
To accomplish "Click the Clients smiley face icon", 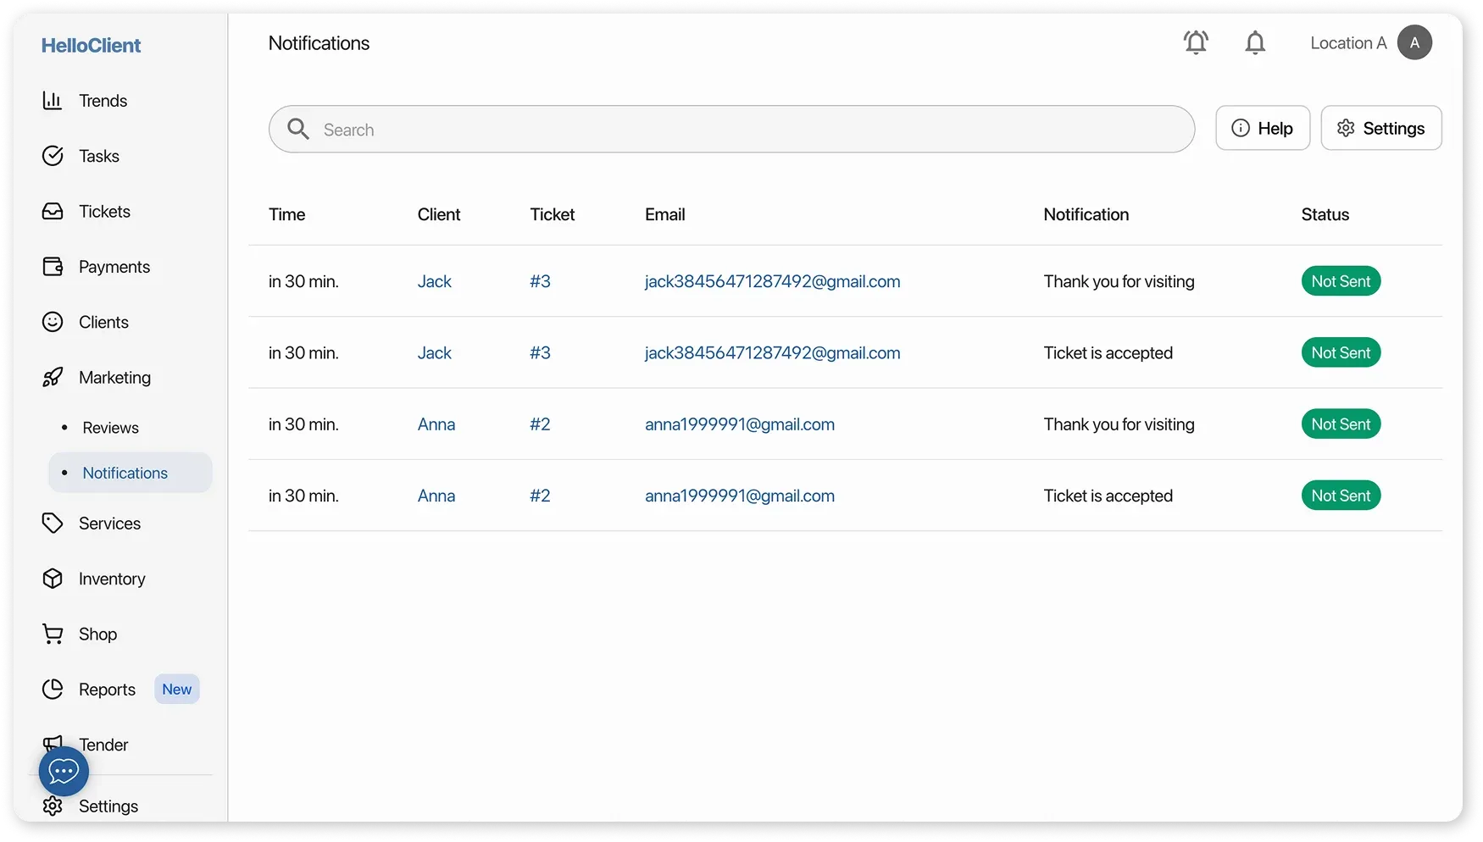I will tap(53, 322).
